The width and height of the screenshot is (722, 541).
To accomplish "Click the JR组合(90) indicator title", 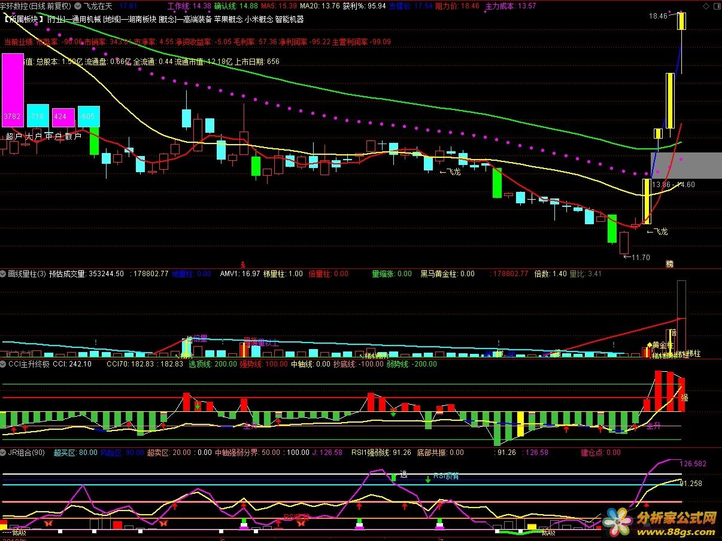I will click(26, 453).
